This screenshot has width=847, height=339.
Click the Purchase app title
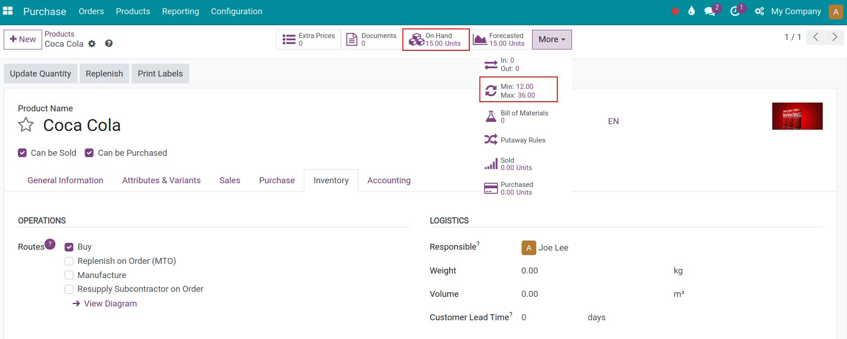44,11
